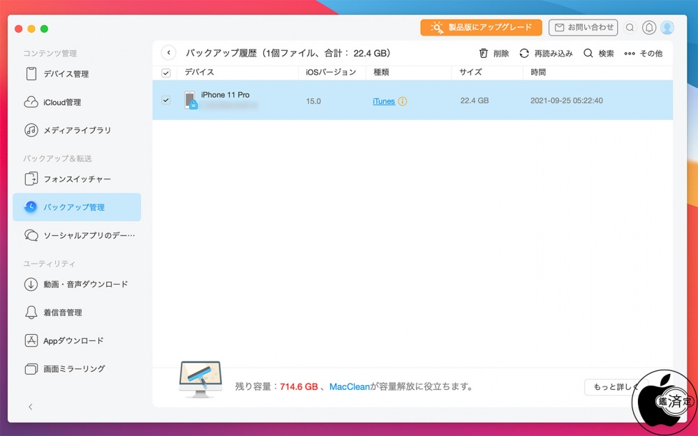Minimize window with the yellow button

click(x=31, y=29)
